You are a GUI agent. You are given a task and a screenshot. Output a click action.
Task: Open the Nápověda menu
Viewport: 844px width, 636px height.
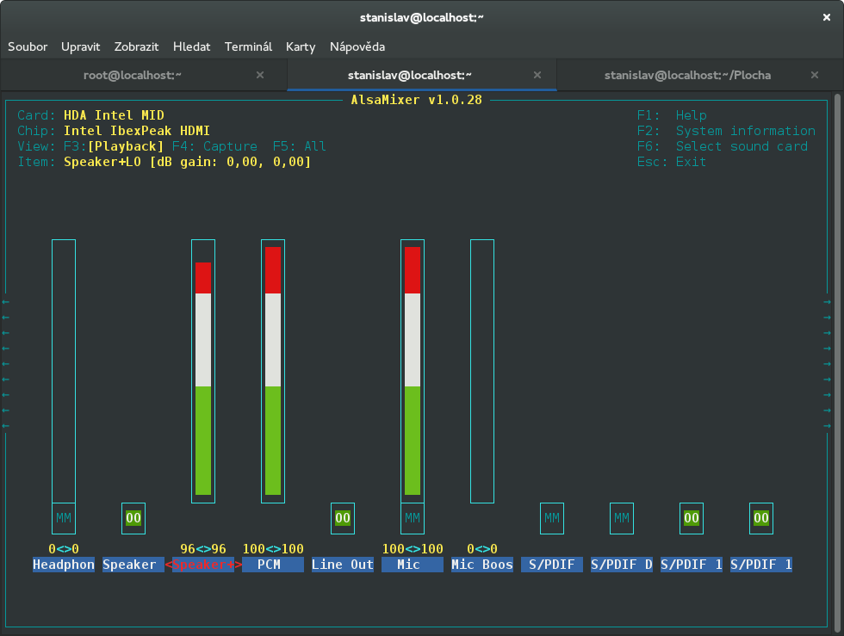[x=357, y=46]
